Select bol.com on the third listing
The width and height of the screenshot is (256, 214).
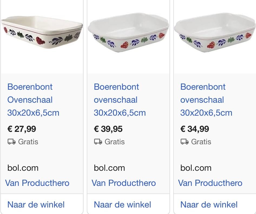(196, 168)
